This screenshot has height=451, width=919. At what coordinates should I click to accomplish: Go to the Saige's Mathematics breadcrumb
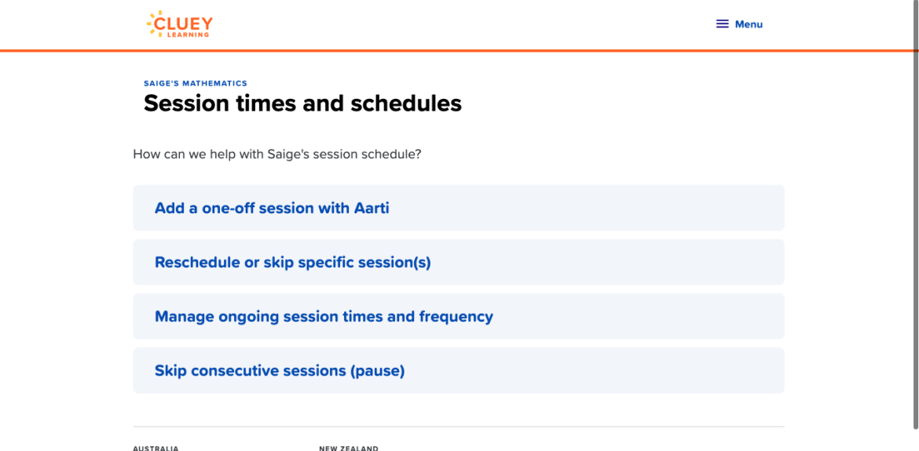pyautogui.click(x=196, y=83)
